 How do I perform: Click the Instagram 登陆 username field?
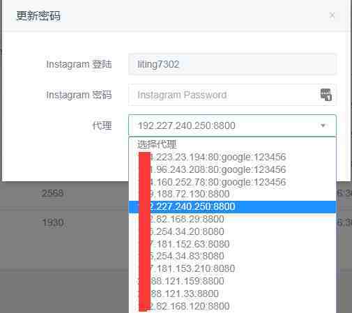pyautogui.click(x=232, y=64)
